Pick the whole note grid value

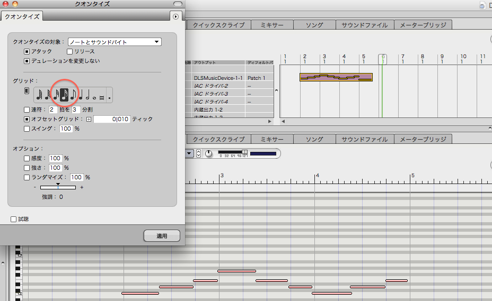click(x=94, y=98)
